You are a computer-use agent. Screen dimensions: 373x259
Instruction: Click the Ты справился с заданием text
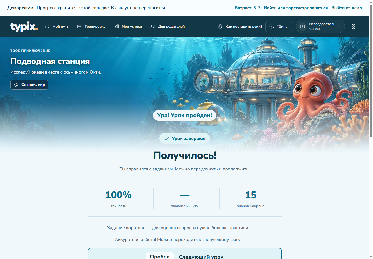click(184, 169)
